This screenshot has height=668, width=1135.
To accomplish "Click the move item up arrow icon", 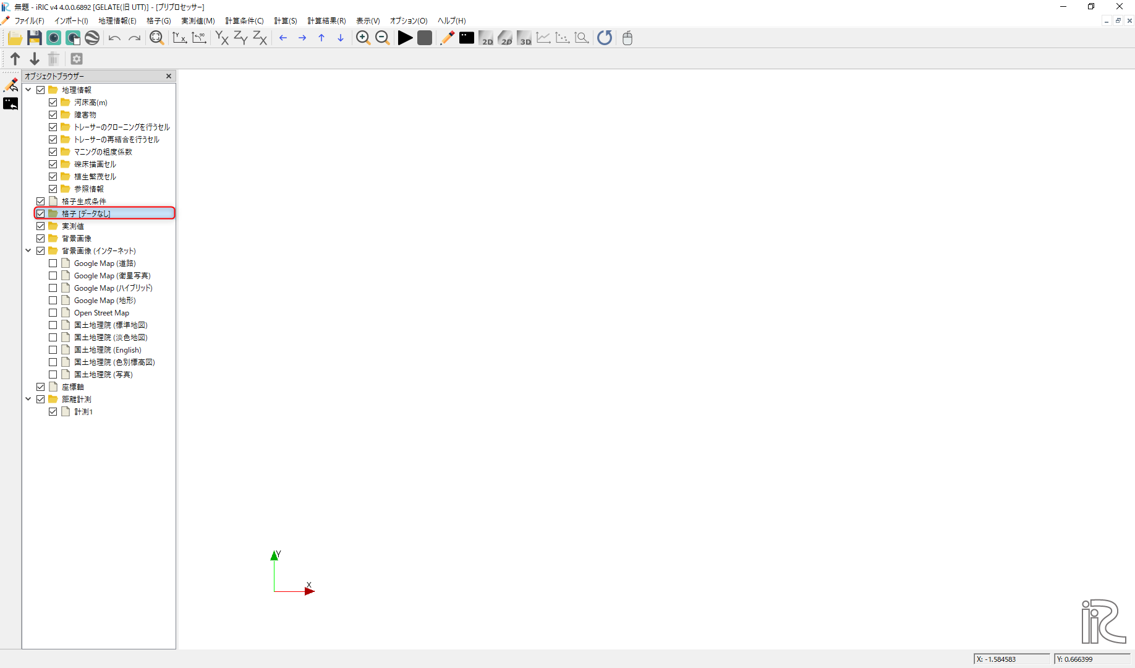I will pos(15,59).
